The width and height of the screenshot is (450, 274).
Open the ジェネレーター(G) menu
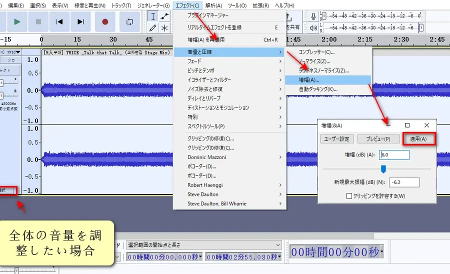pos(153,5)
